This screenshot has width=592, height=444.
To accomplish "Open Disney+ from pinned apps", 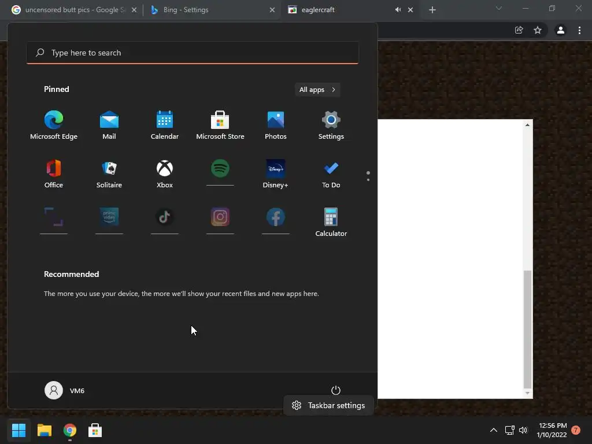I will [x=276, y=174].
